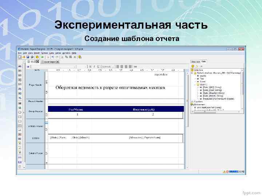Screen dimensions: 262x196
Task: Run report preview with green play icon
Action: click(x=43, y=57)
